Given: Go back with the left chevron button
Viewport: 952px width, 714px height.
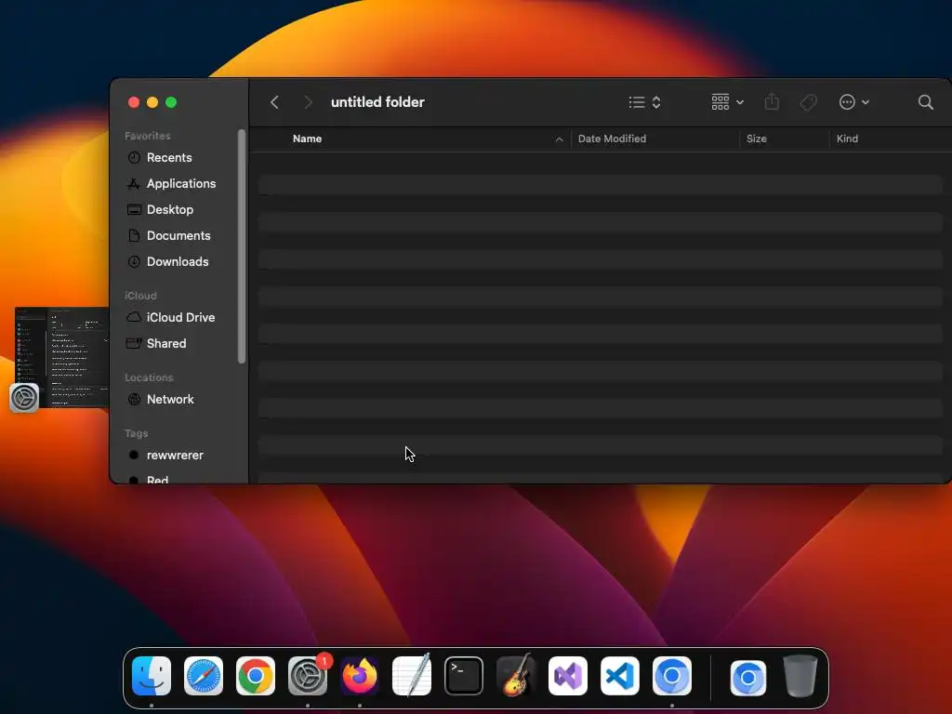Looking at the screenshot, I should (274, 102).
